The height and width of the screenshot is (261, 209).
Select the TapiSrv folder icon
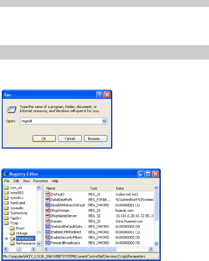point(6,218)
